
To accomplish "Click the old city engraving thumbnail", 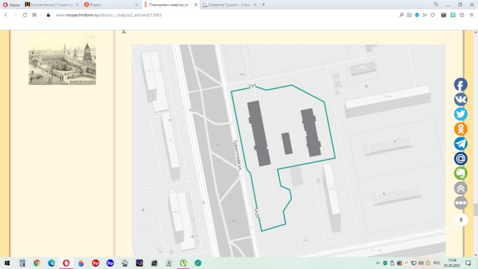I will coord(62,63).
